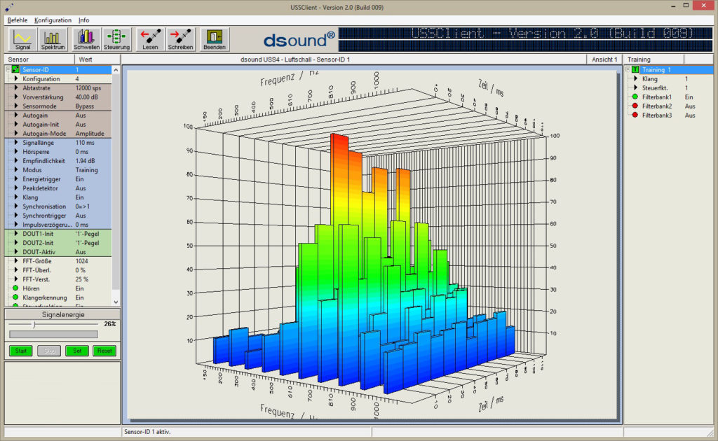This screenshot has width=718, height=441.
Task: Open the Signal view from the toolbar
Action: click(22, 39)
